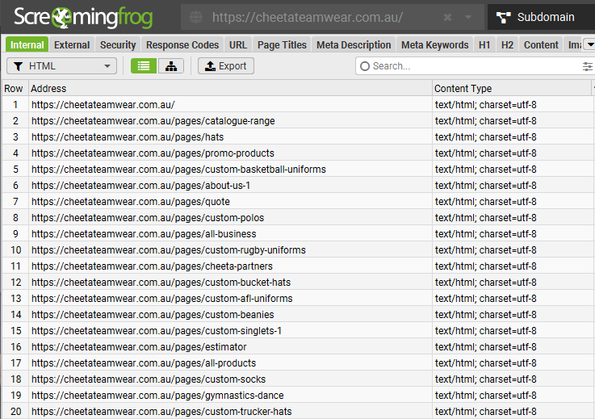Viewport: 595px width, 419px height.
Task: Select the custom-polos address row
Action: click(x=230, y=218)
